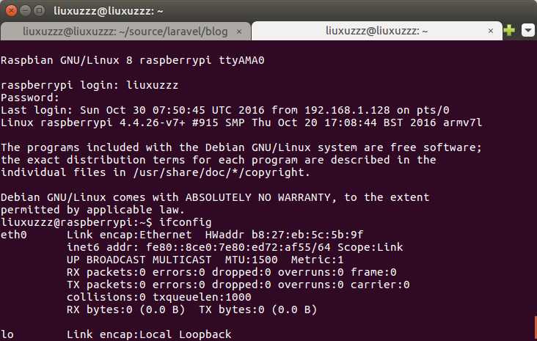Close the active liuxuzzz@liuxuzzz: ~ tab
Image resolution: width=537 pixels, height=341 pixels.
pyautogui.click(x=491, y=31)
